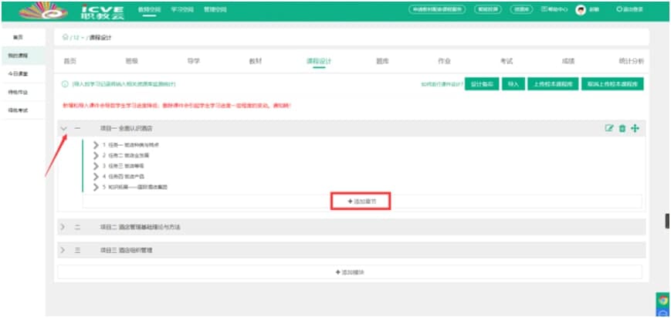Collapse the 项目一 module chevron
The height and width of the screenshot is (318, 671).
(64, 128)
